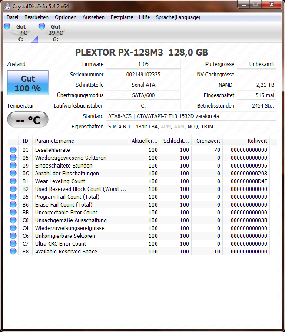Click the Rohwert column header

(246, 141)
